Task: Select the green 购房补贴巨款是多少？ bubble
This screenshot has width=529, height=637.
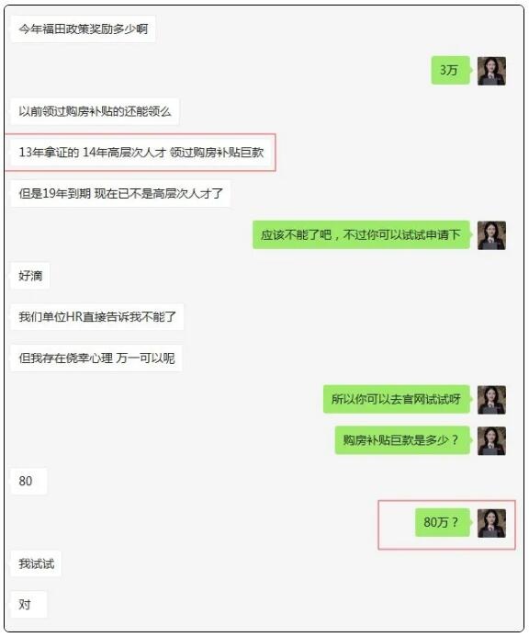Action: click(402, 440)
